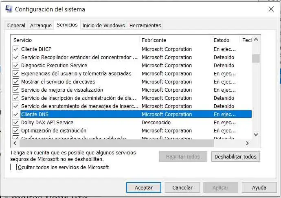The width and height of the screenshot is (281, 198).
Task: Open the Arranque tab
Action: [x=41, y=25]
